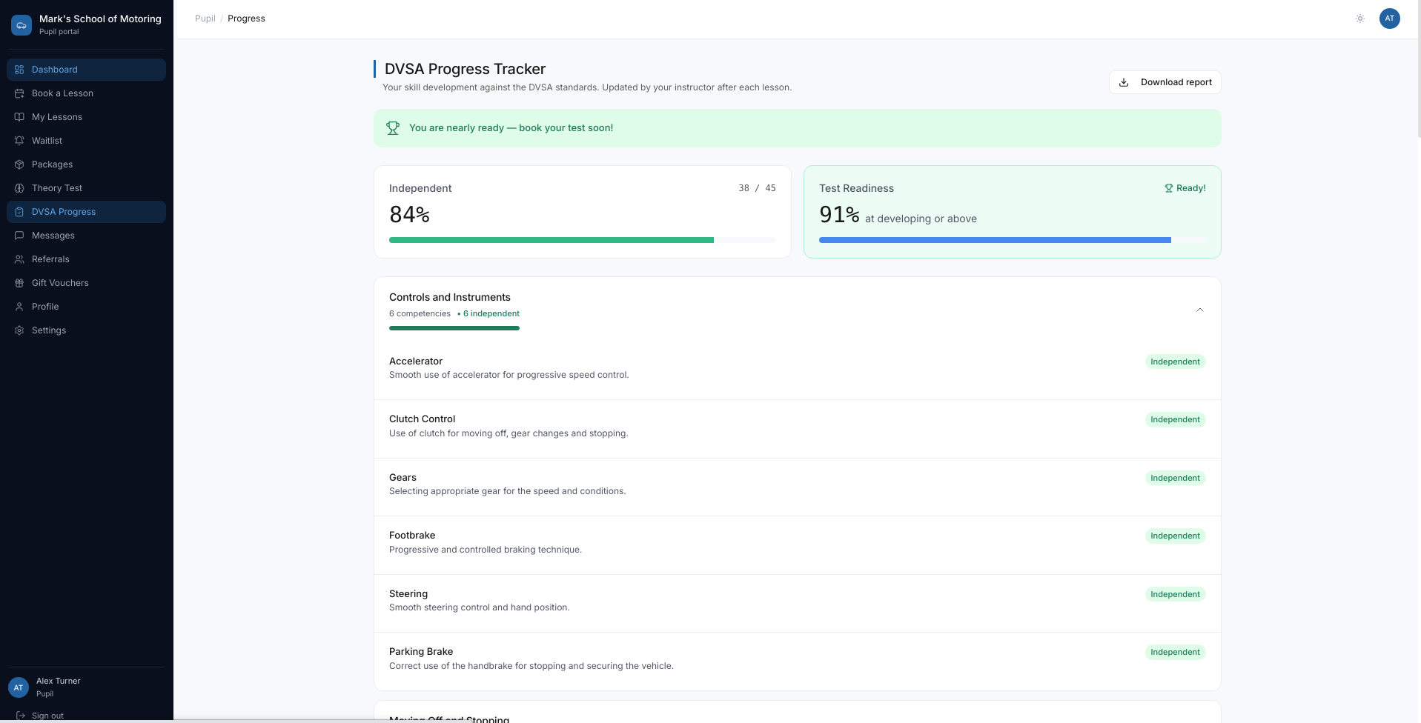Click the Packages box icon
This screenshot has width=1421, height=723.
pyautogui.click(x=19, y=164)
